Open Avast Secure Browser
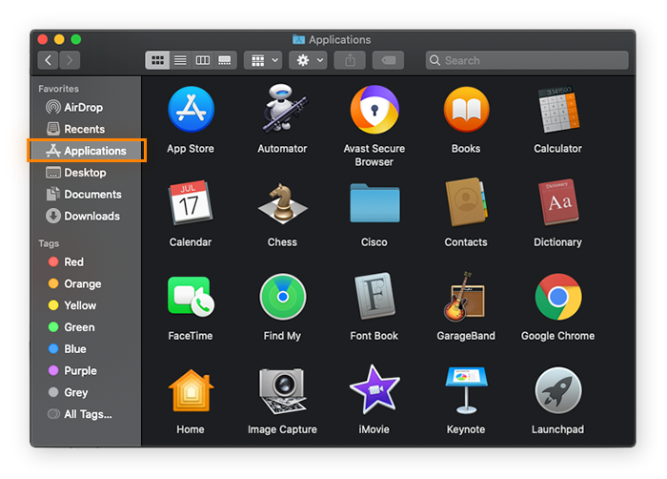 tap(374, 110)
